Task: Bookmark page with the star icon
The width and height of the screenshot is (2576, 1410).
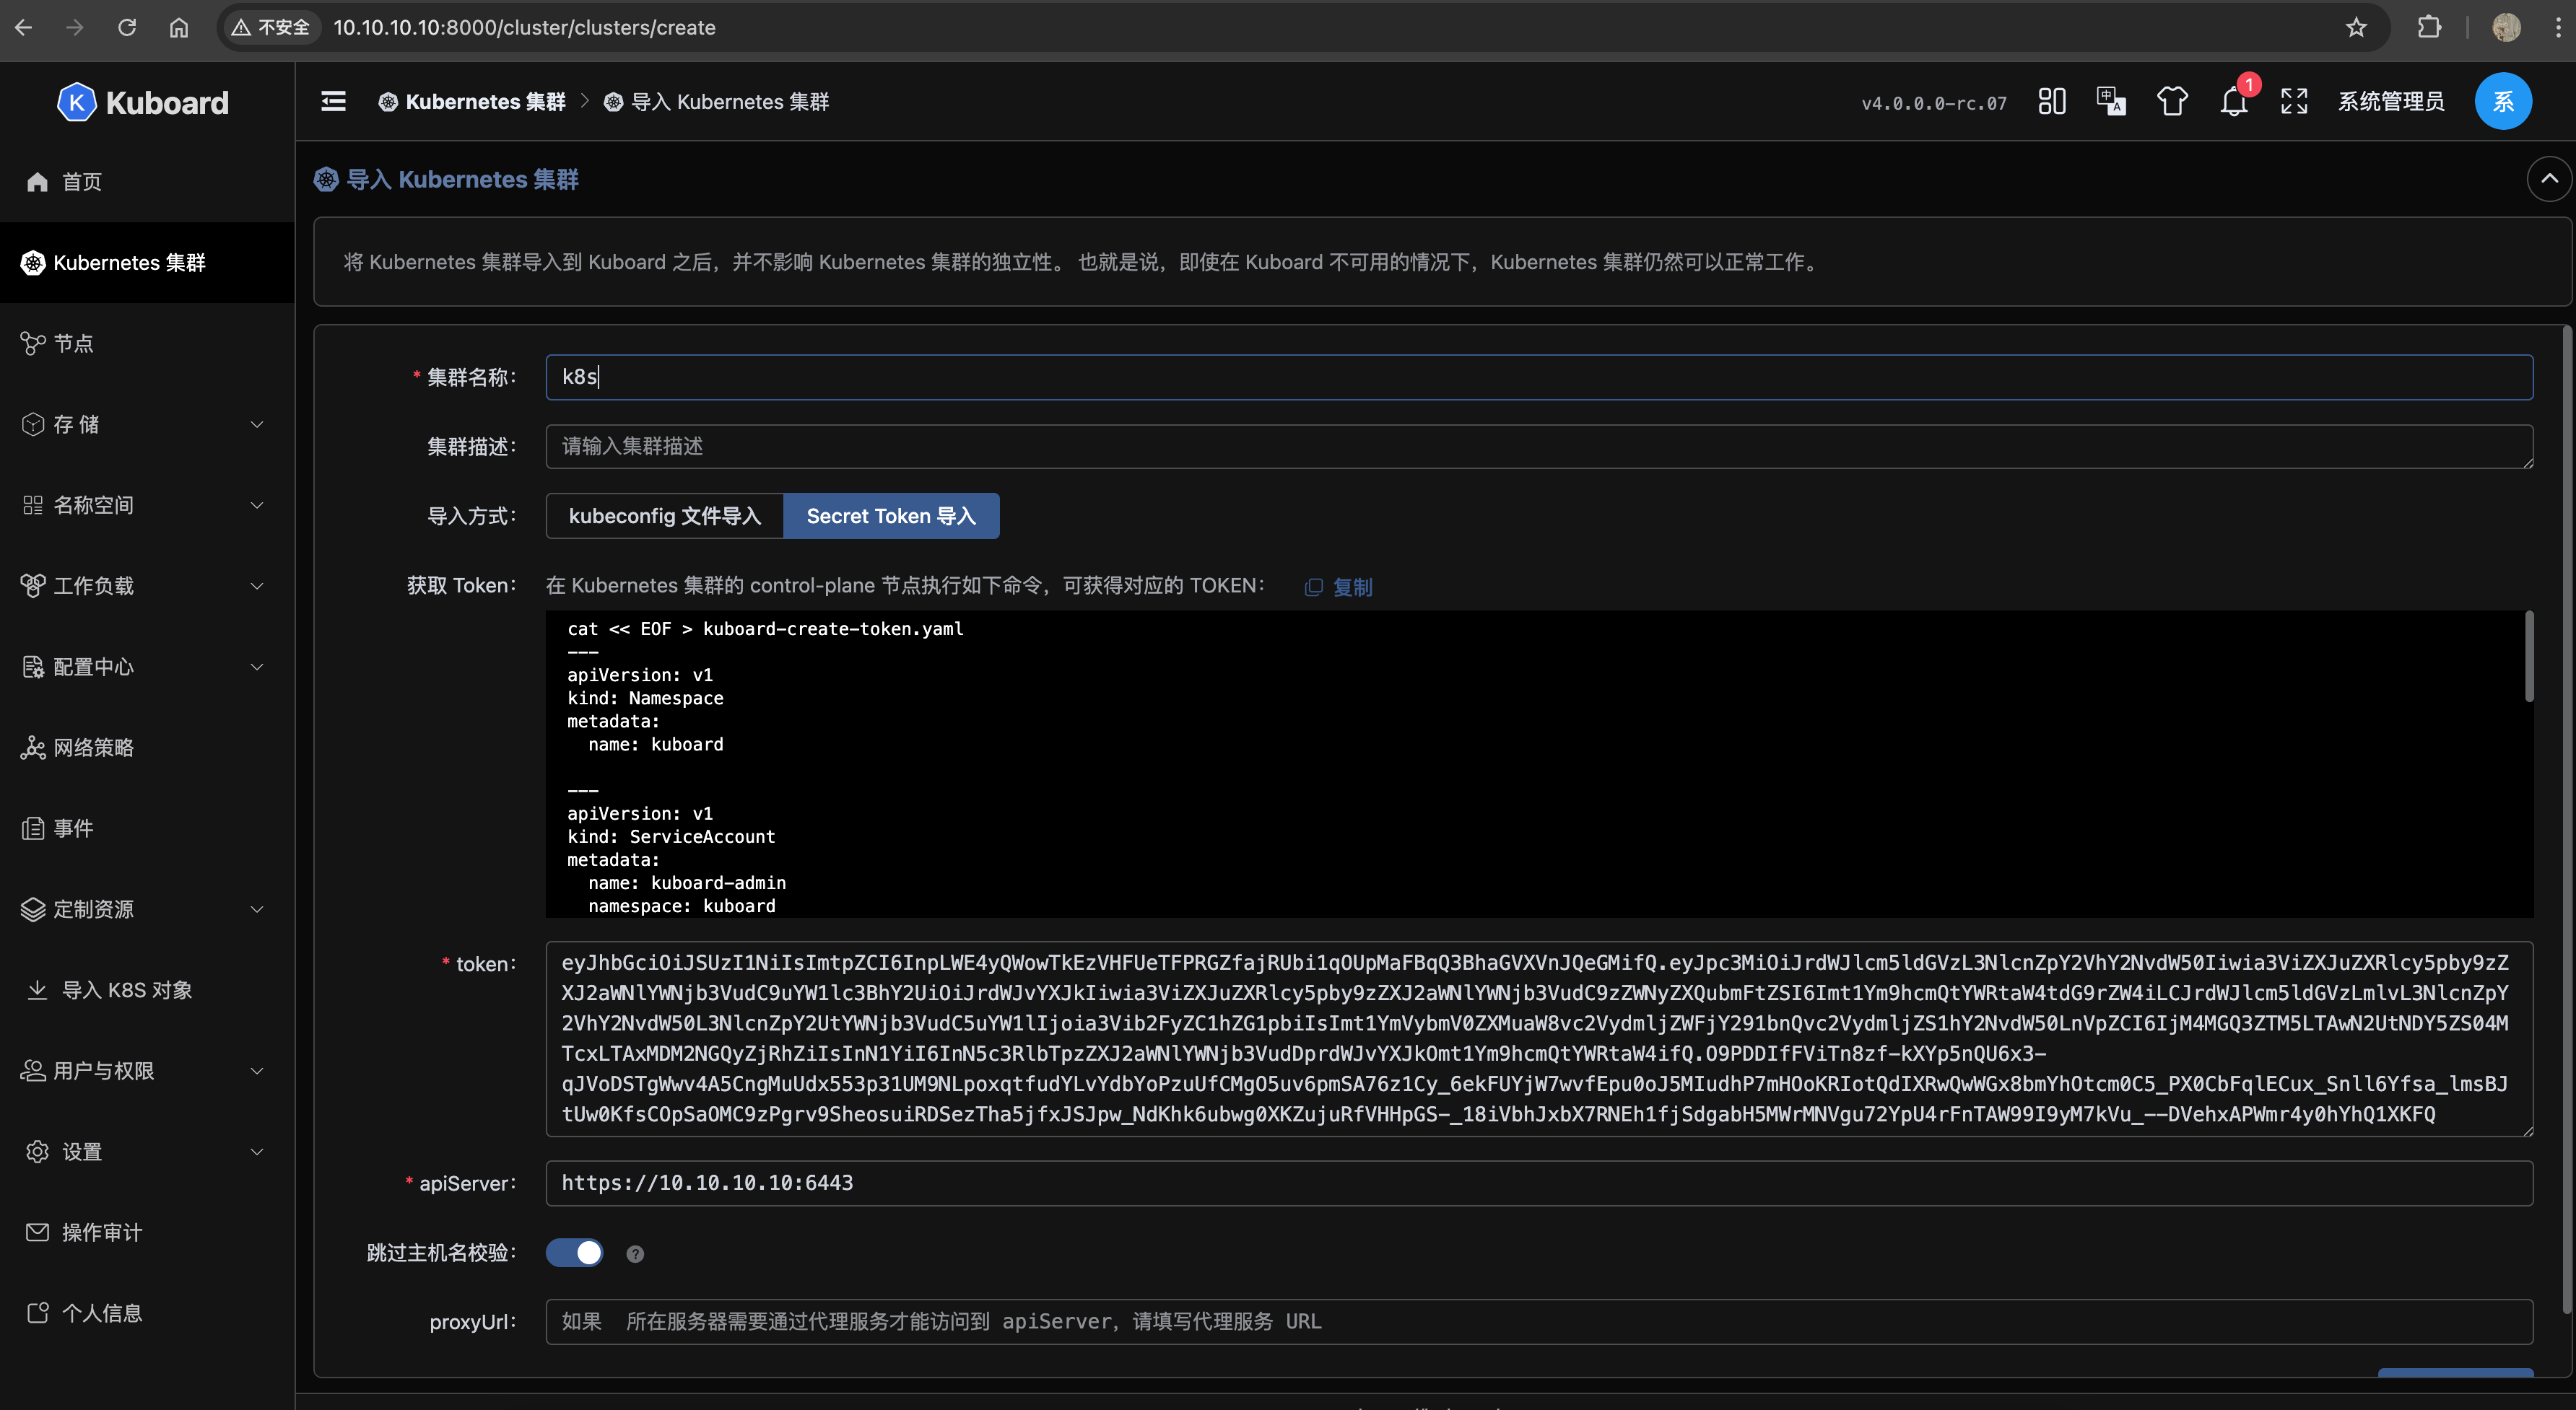Action: pyautogui.click(x=2356, y=27)
